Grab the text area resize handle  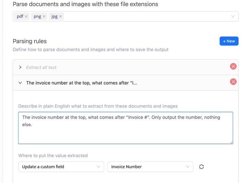click(x=231, y=142)
